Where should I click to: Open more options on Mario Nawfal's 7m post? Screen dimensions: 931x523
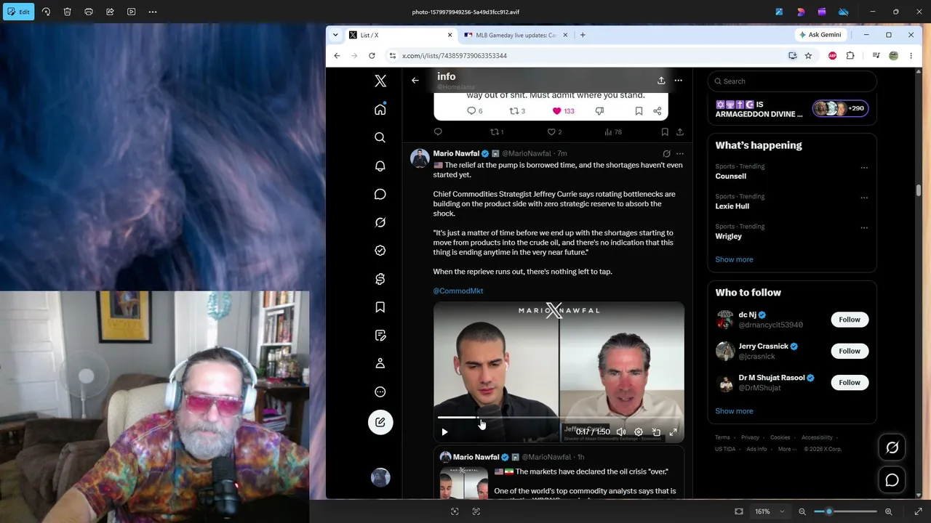[x=680, y=154]
